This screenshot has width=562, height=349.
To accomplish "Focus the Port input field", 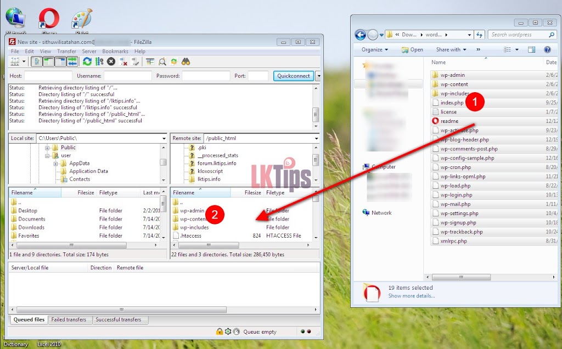I will coord(258,76).
